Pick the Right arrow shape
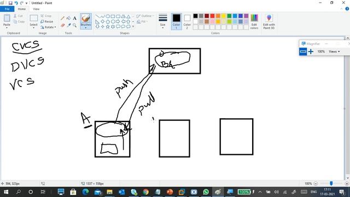 click(118, 22)
